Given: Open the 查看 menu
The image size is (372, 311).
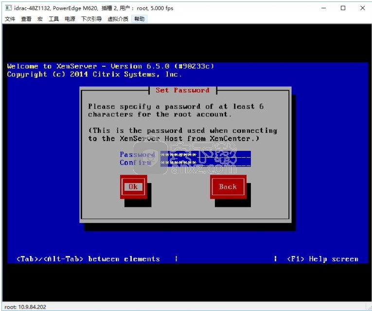Looking at the screenshot, I should [x=26, y=19].
